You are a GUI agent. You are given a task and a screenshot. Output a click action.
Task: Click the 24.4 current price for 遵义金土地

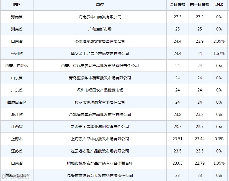click(177, 53)
